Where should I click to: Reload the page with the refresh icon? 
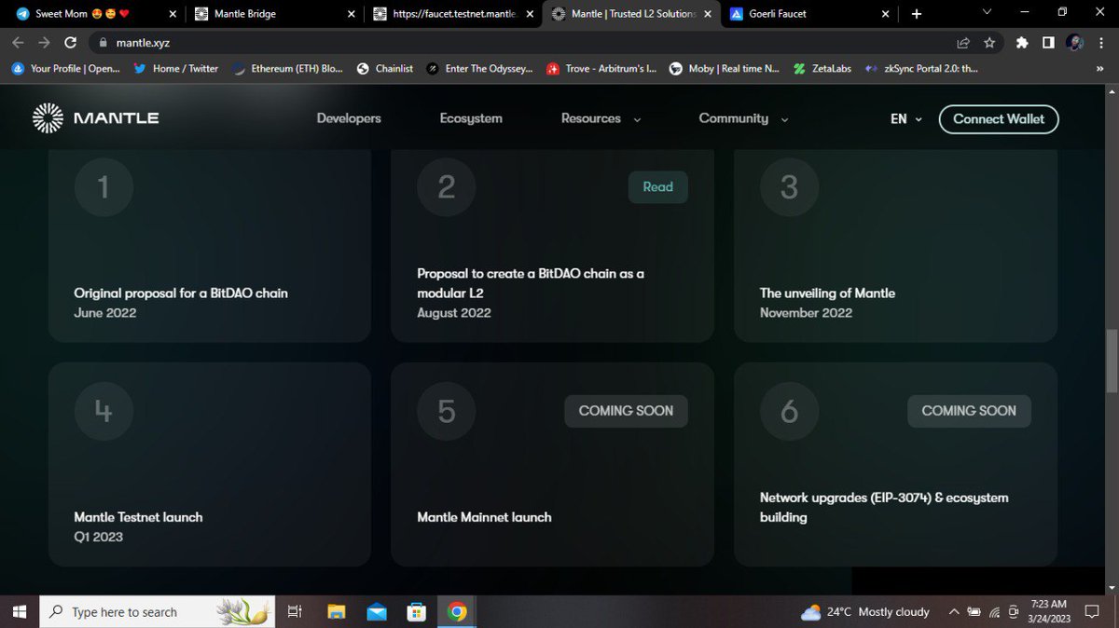coord(70,42)
